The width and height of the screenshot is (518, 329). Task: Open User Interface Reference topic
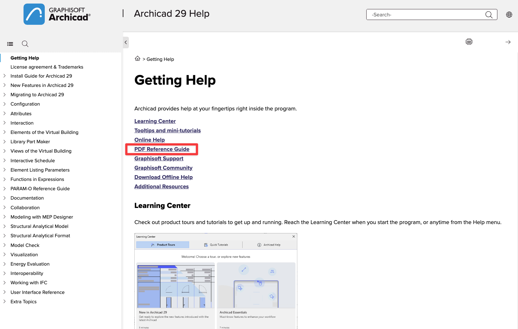point(37,292)
